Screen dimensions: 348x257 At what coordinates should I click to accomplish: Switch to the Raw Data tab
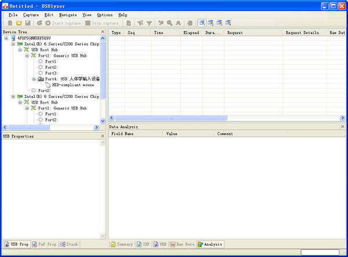pyautogui.click(x=182, y=244)
